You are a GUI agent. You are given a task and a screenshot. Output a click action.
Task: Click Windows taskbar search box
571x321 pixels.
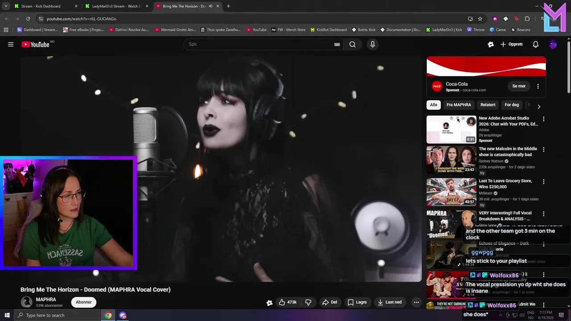coord(57,315)
